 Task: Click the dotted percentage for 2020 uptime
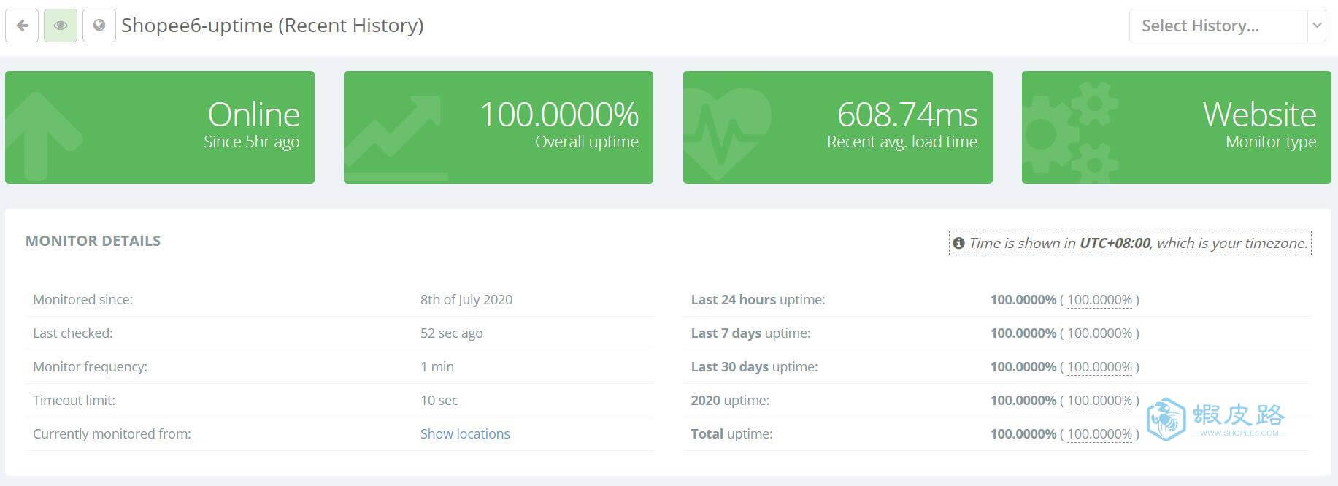tap(1099, 401)
